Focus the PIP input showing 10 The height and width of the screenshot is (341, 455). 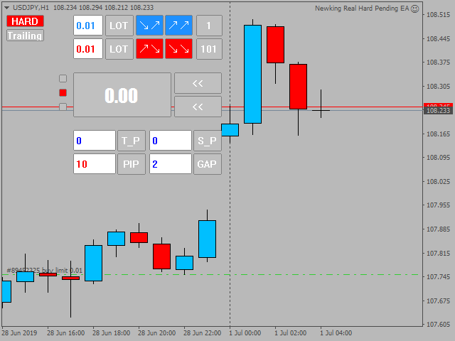[x=95, y=164]
